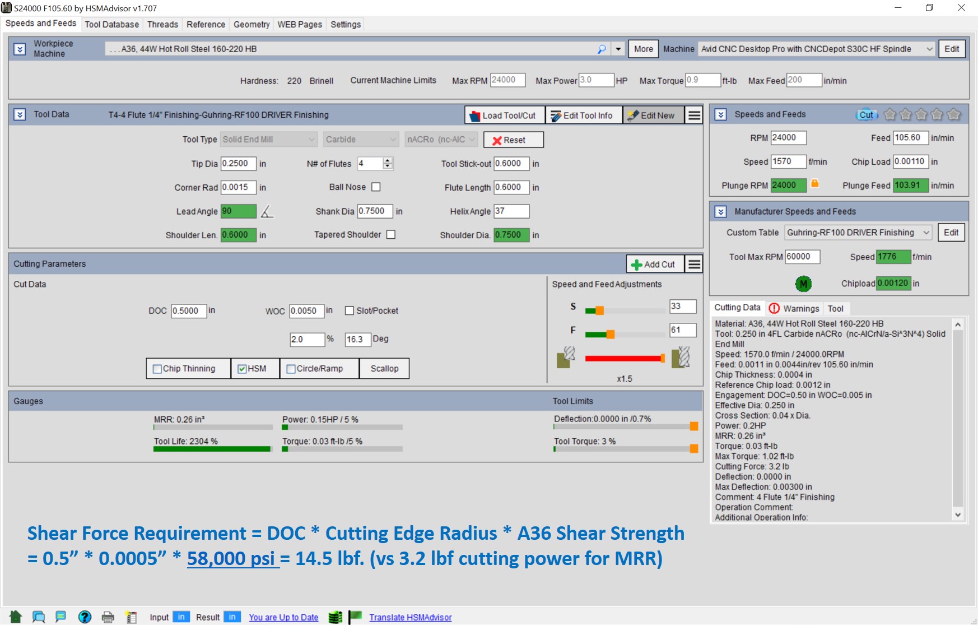This screenshot has height=625, width=978.
Task: Click the workpiece material search magnifier
Action: (602, 49)
